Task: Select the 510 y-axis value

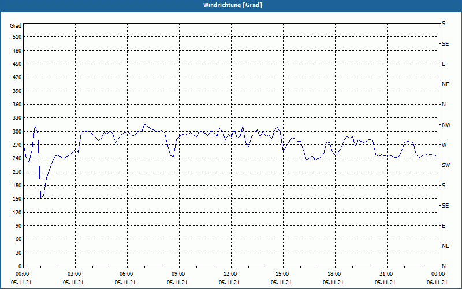Action: [x=17, y=37]
